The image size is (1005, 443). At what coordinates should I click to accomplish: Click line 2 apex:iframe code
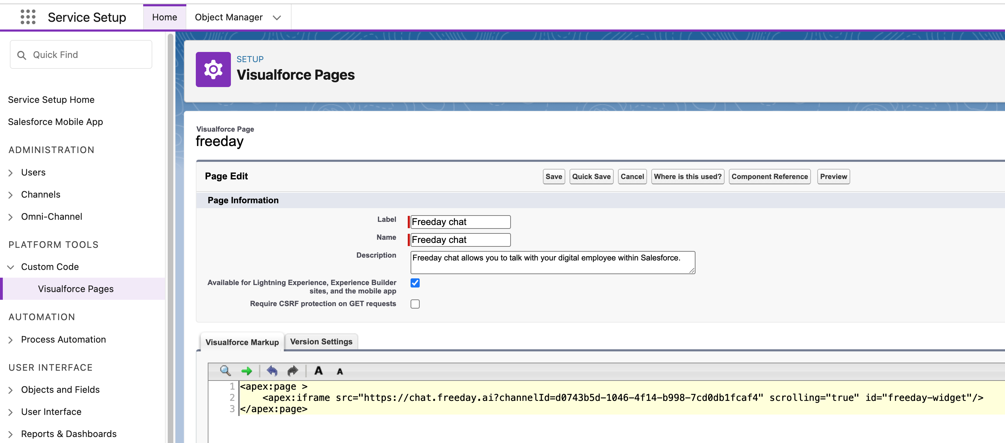click(623, 398)
